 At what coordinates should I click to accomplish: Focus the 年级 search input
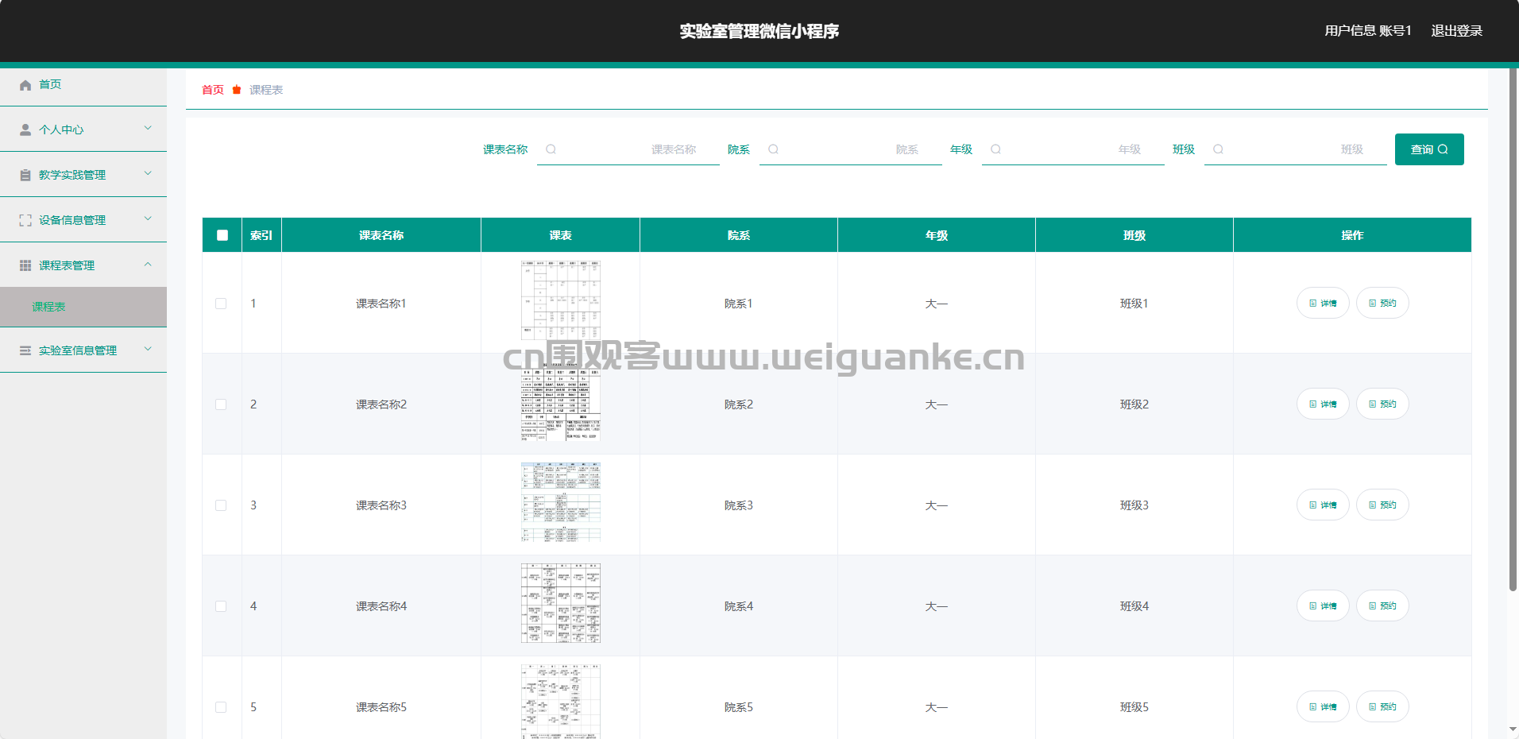[x=1073, y=149]
